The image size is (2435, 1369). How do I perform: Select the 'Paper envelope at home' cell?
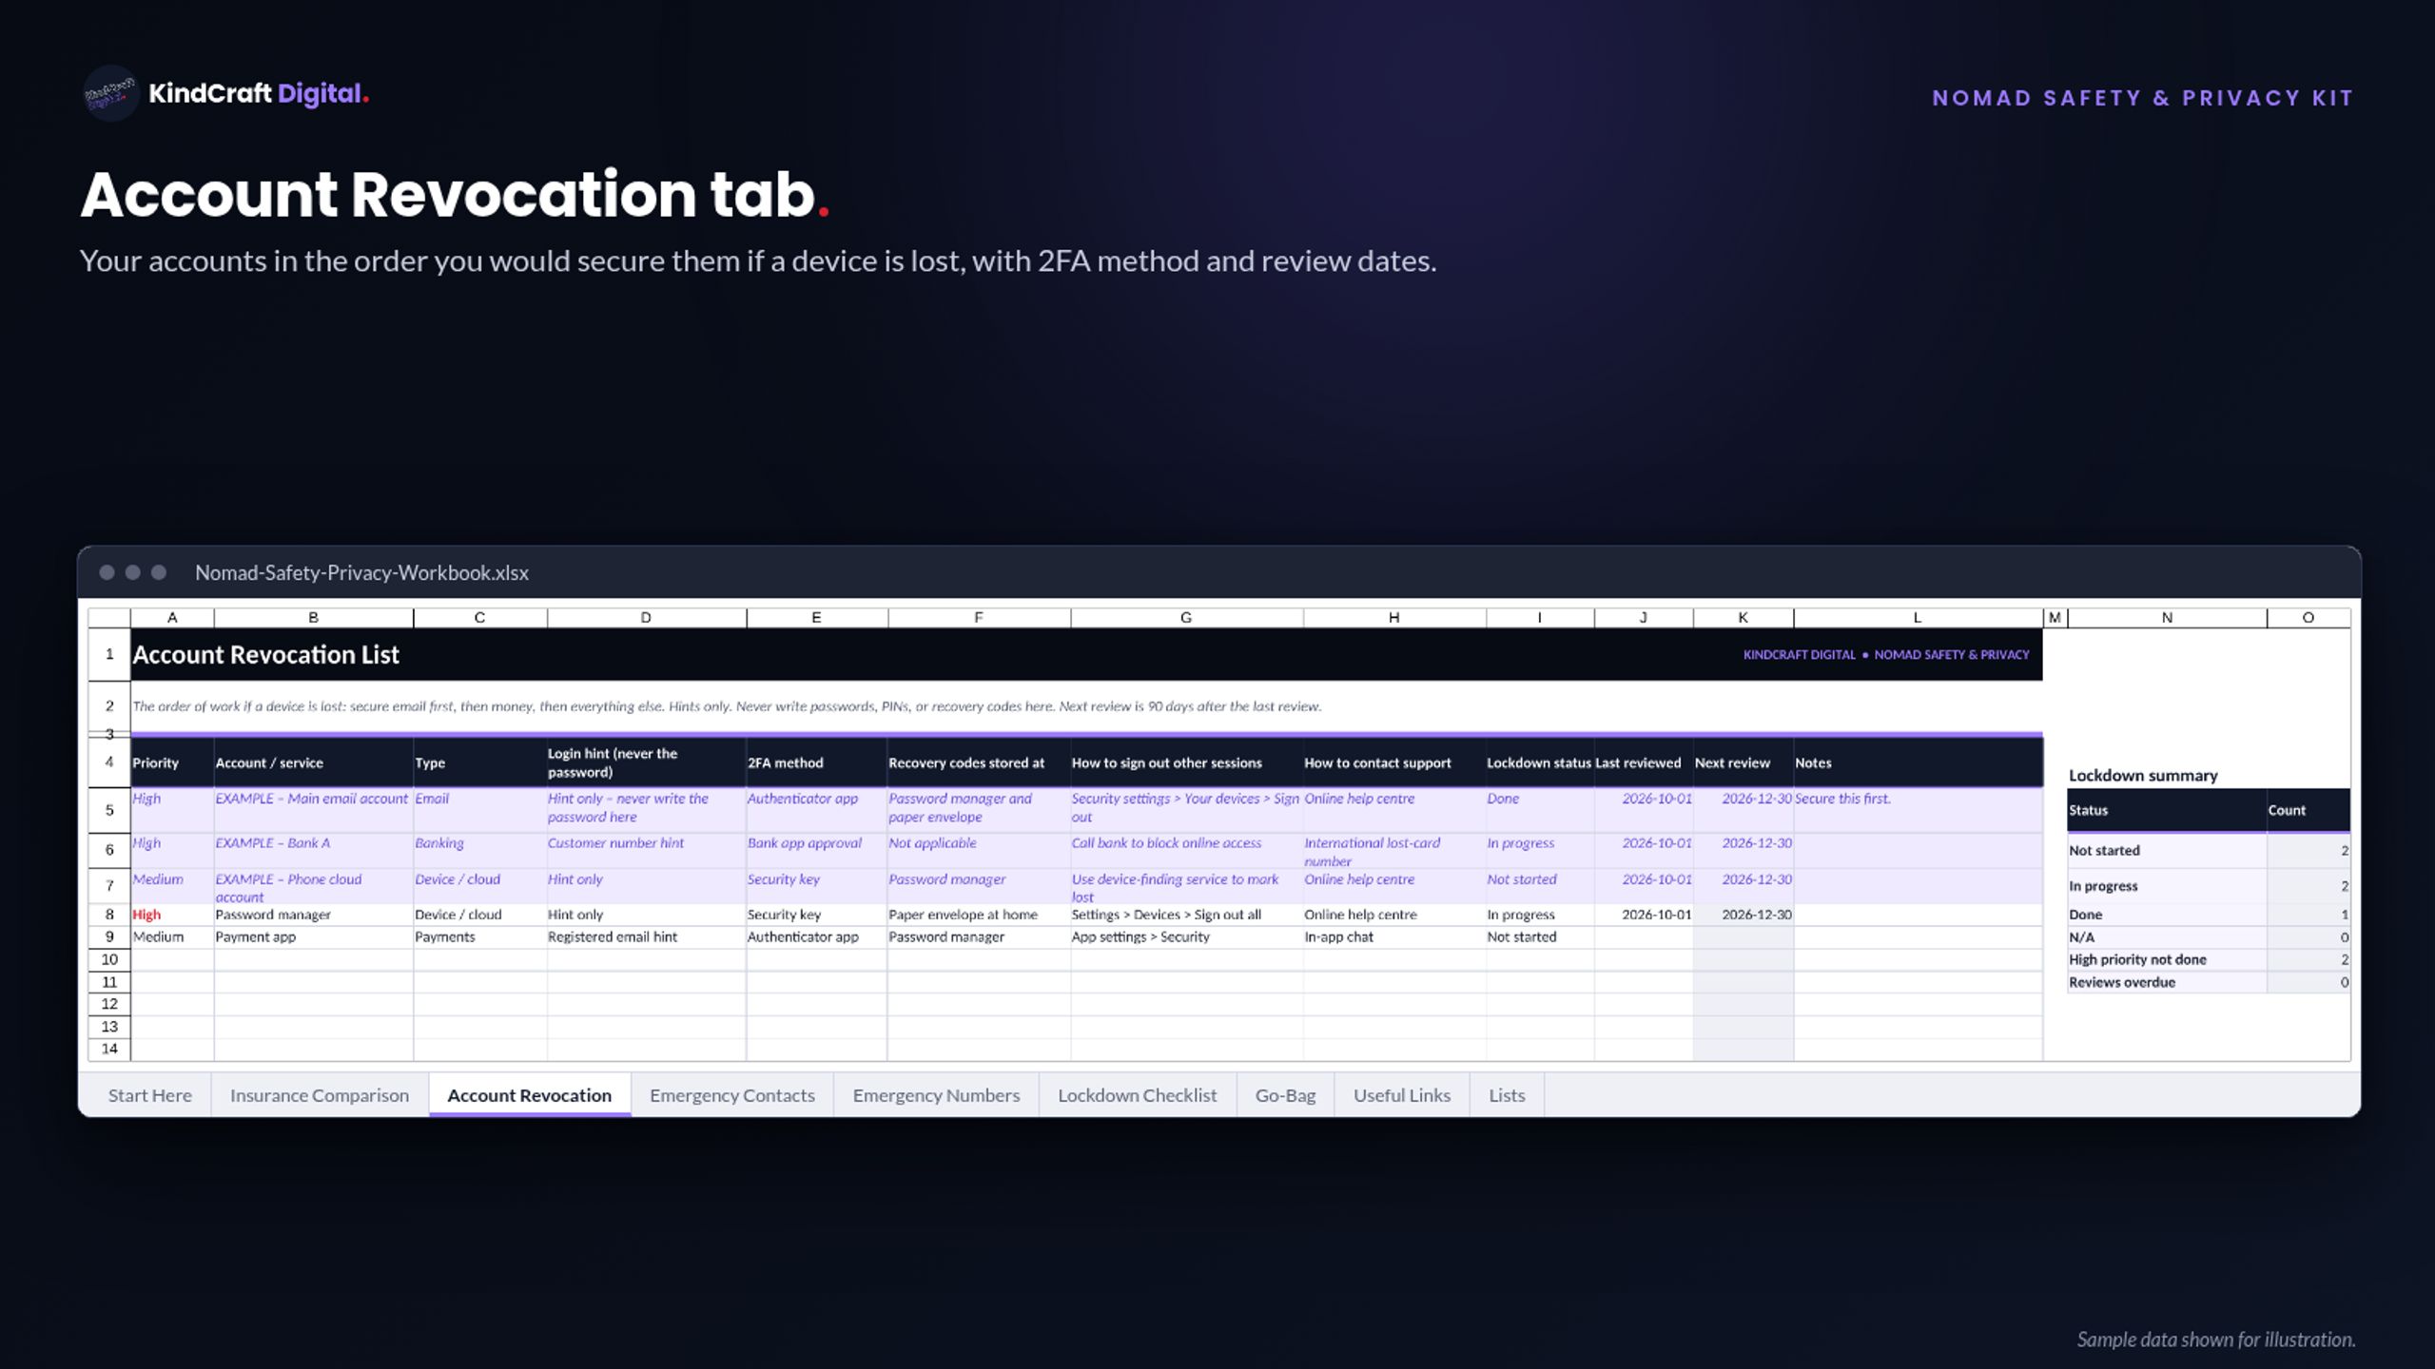(x=978, y=915)
